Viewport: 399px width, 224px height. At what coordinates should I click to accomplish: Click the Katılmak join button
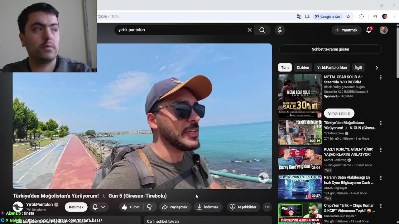[x=76, y=207]
